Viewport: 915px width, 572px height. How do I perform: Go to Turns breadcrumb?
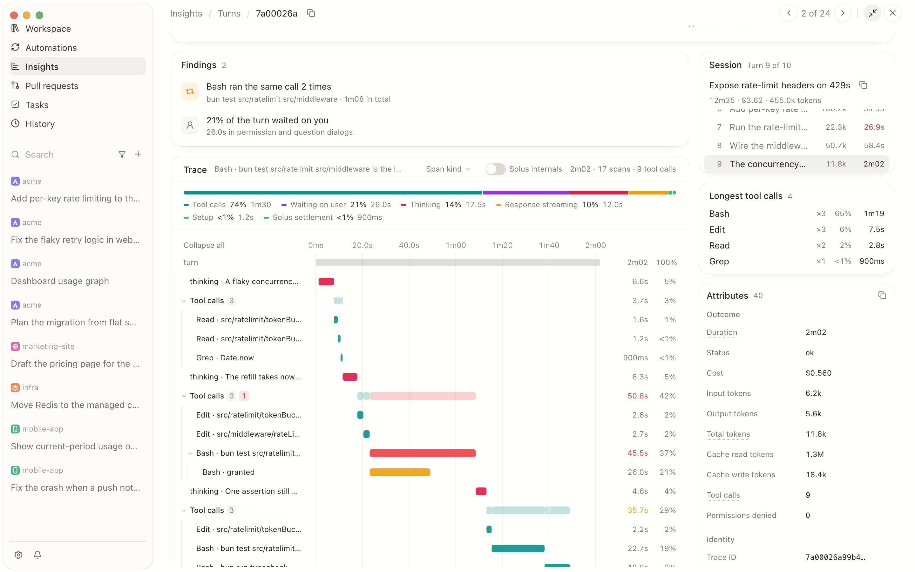(229, 13)
